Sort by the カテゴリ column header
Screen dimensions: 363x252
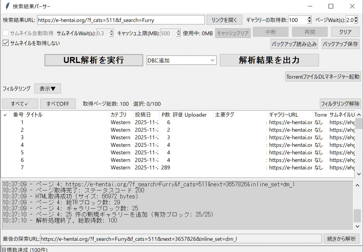(x=122, y=115)
